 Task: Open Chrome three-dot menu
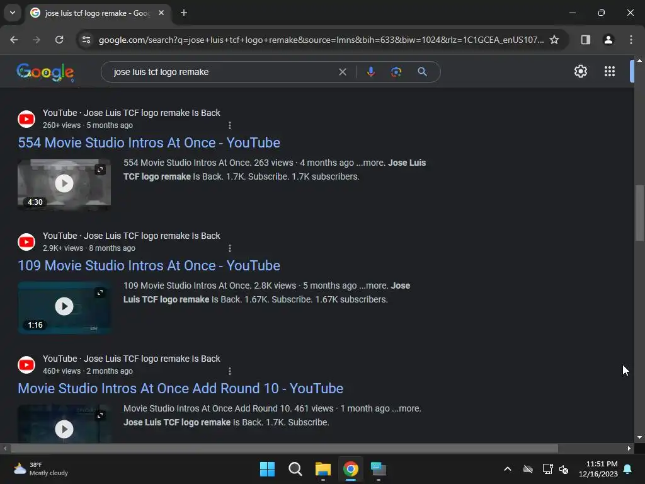coord(631,40)
